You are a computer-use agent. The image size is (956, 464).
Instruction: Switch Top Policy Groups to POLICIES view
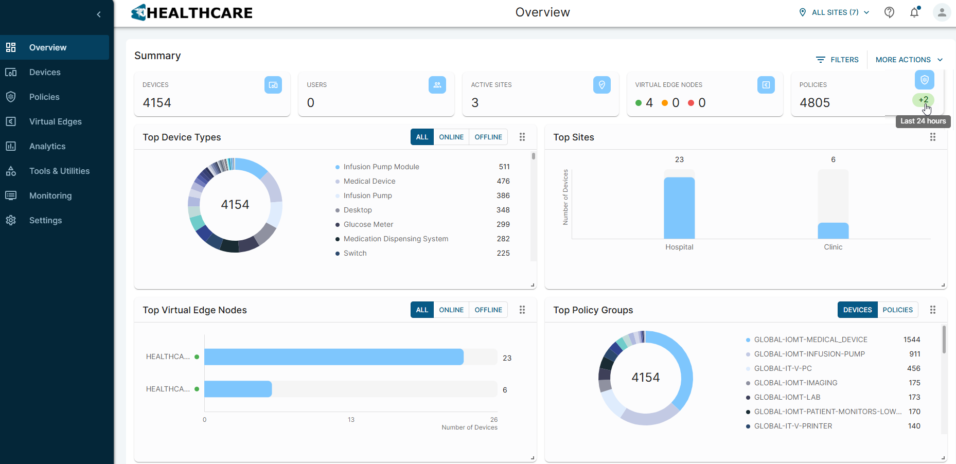point(897,310)
